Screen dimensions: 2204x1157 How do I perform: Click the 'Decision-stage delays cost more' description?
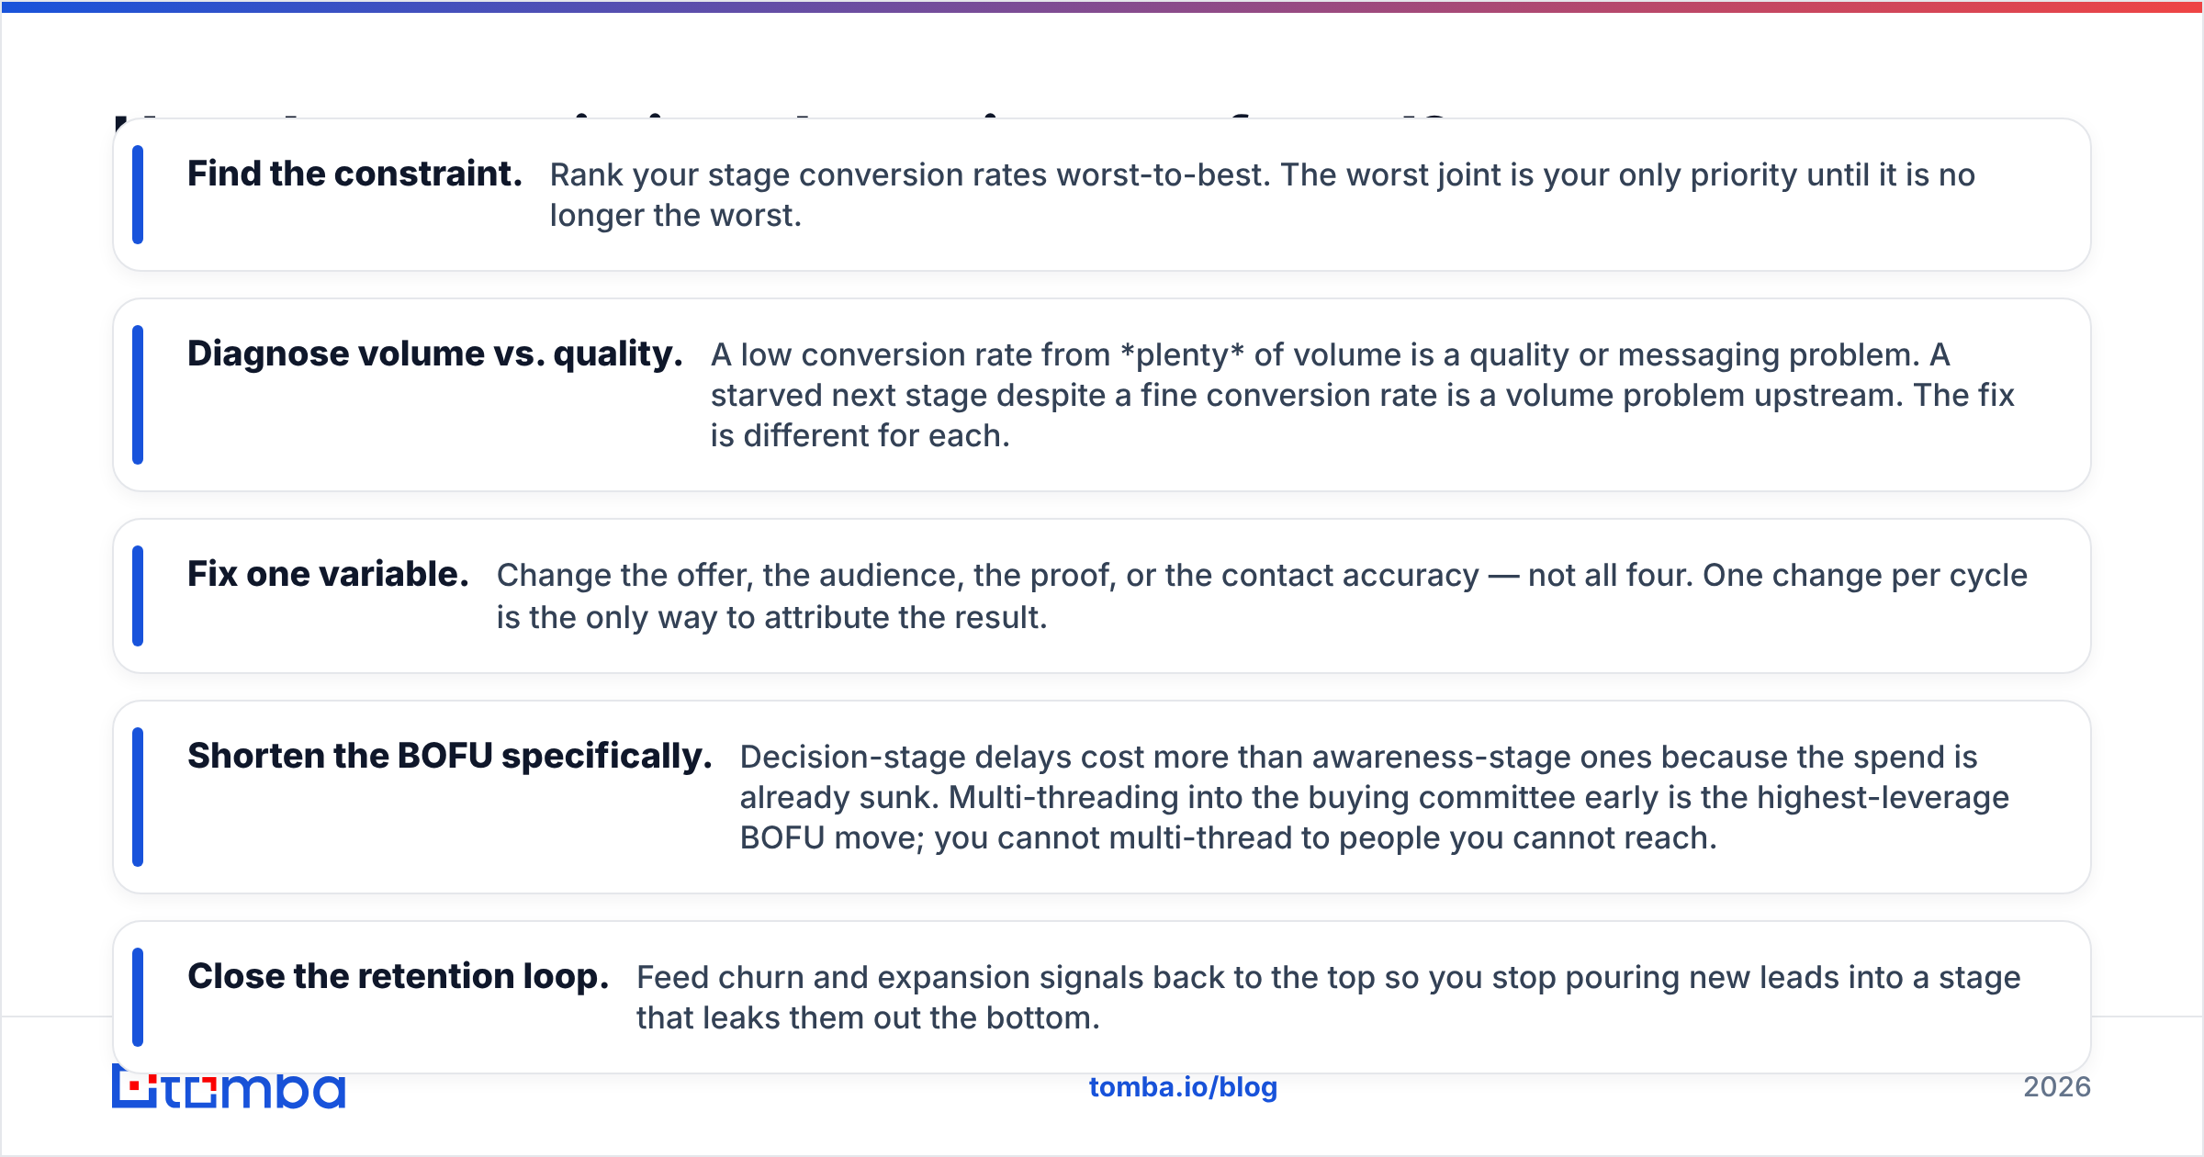point(1374,797)
